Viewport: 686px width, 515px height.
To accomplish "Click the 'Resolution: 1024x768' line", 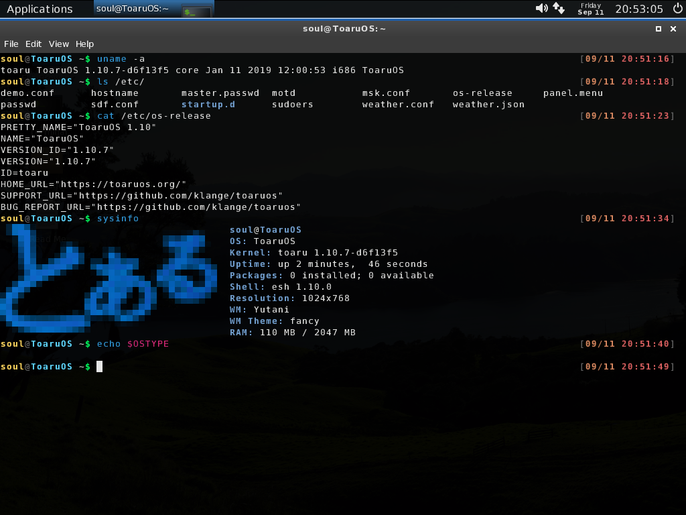I will (289, 298).
